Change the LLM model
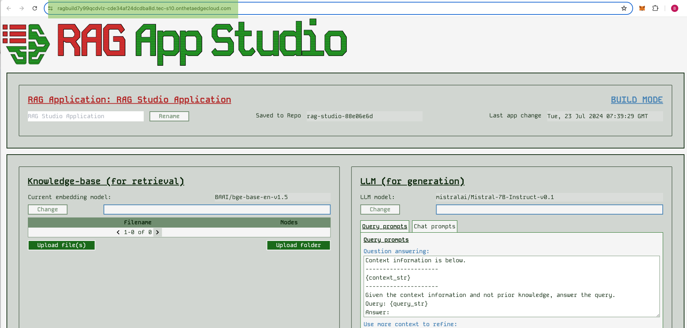The image size is (687, 328). click(380, 210)
